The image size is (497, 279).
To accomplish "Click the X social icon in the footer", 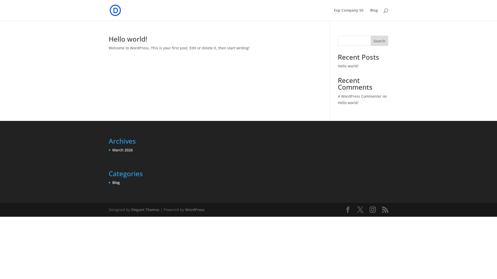I will [360, 210].
